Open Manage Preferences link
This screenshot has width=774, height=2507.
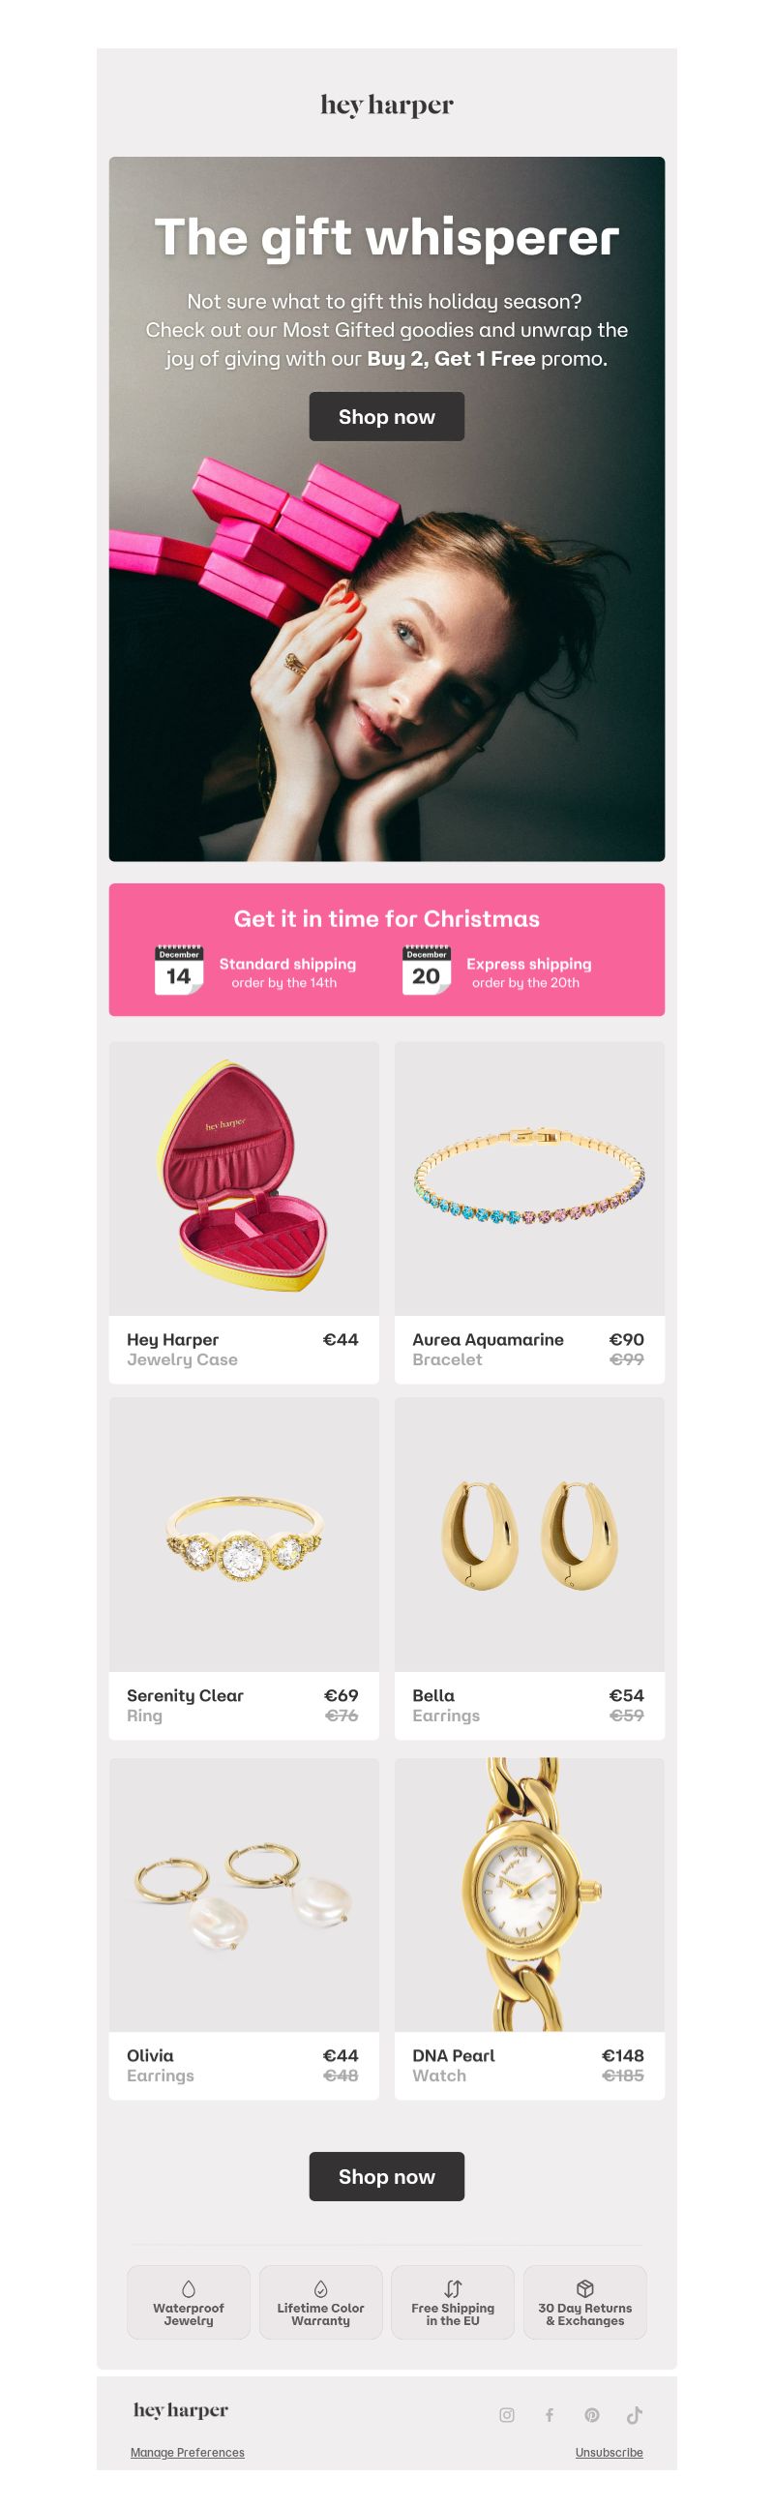point(188,2453)
